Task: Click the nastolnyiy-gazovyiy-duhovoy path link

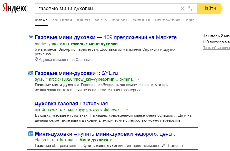Action: pyautogui.click(x=95, y=110)
